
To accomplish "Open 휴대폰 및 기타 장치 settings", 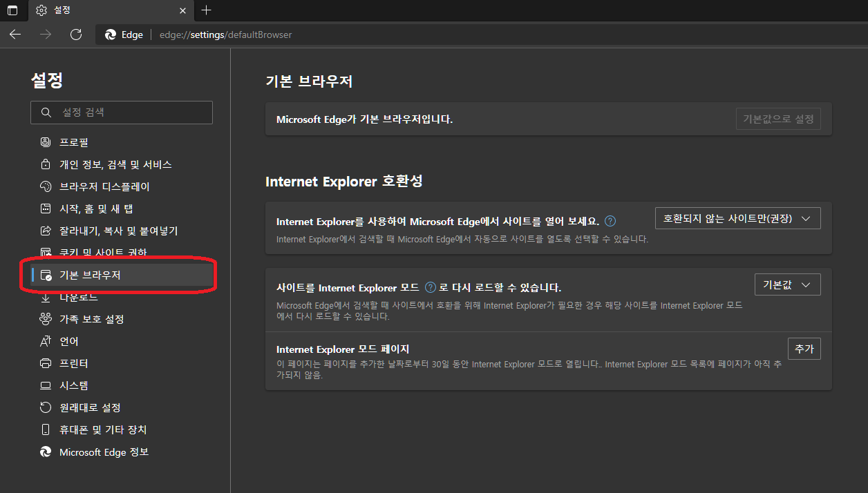I will (x=103, y=429).
